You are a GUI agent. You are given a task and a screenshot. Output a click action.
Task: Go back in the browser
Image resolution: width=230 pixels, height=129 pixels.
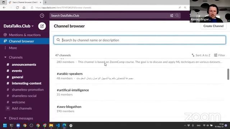[4, 8]
